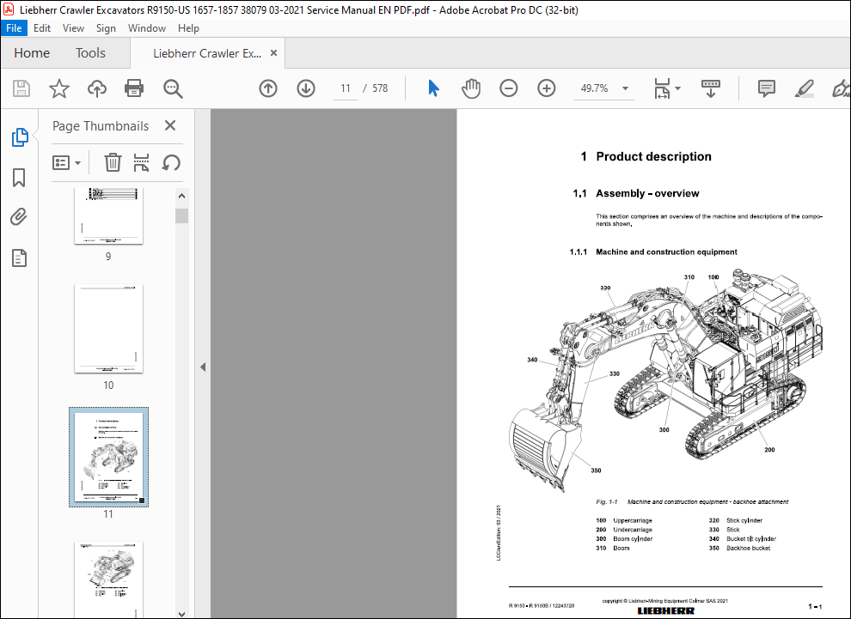Click the "Undercarriage" legend entry
Viewport: 851px width, 619px height.
[633, 530]
